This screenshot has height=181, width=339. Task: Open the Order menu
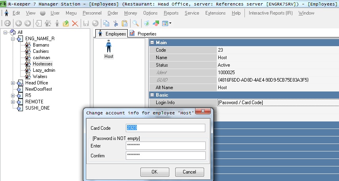(113, 13)
